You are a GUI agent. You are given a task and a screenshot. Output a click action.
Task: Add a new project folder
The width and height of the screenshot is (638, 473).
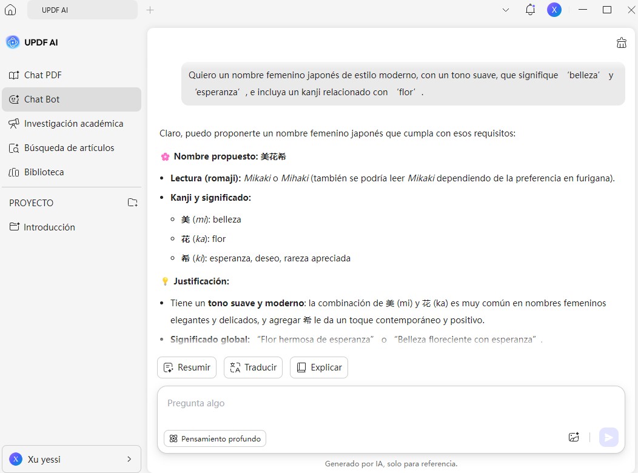click(x=132, y=203)
